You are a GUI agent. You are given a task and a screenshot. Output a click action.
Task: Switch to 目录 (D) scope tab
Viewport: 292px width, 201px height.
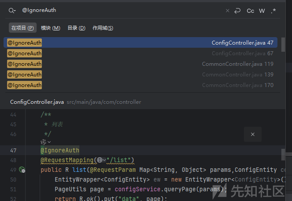click(76, 28)
